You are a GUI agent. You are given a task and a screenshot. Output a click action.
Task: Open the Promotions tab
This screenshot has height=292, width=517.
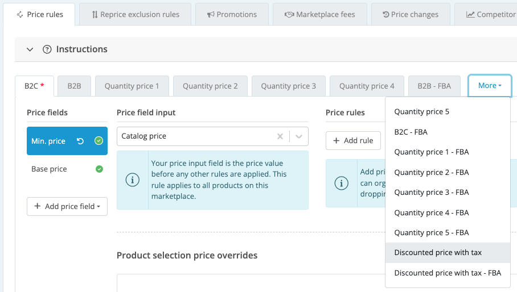coord(232,14)
